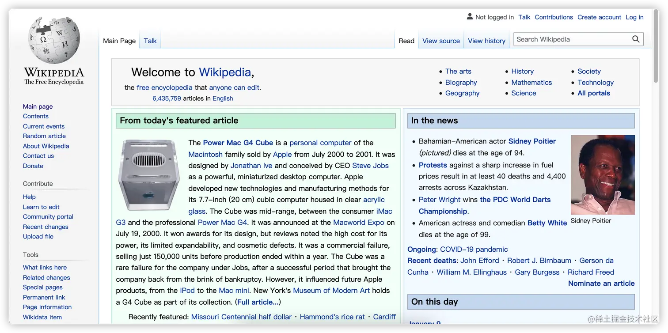Viewport: 668px width, 333px height.
Task: Open the Geography portal
Action: 462,93
